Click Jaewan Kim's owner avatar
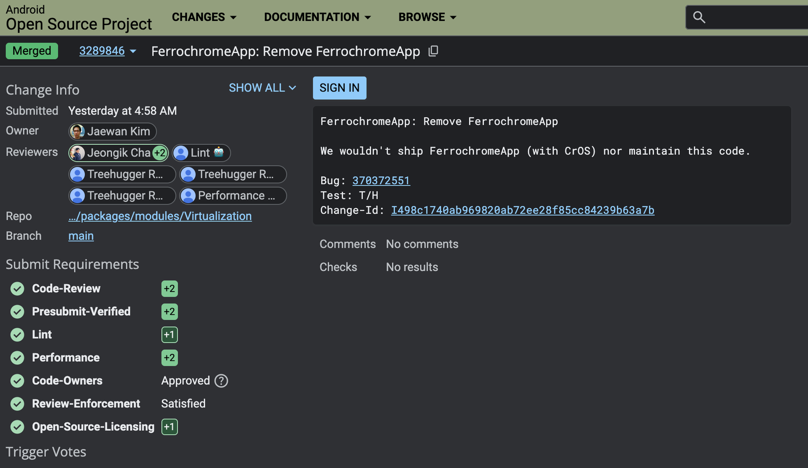 77,132
